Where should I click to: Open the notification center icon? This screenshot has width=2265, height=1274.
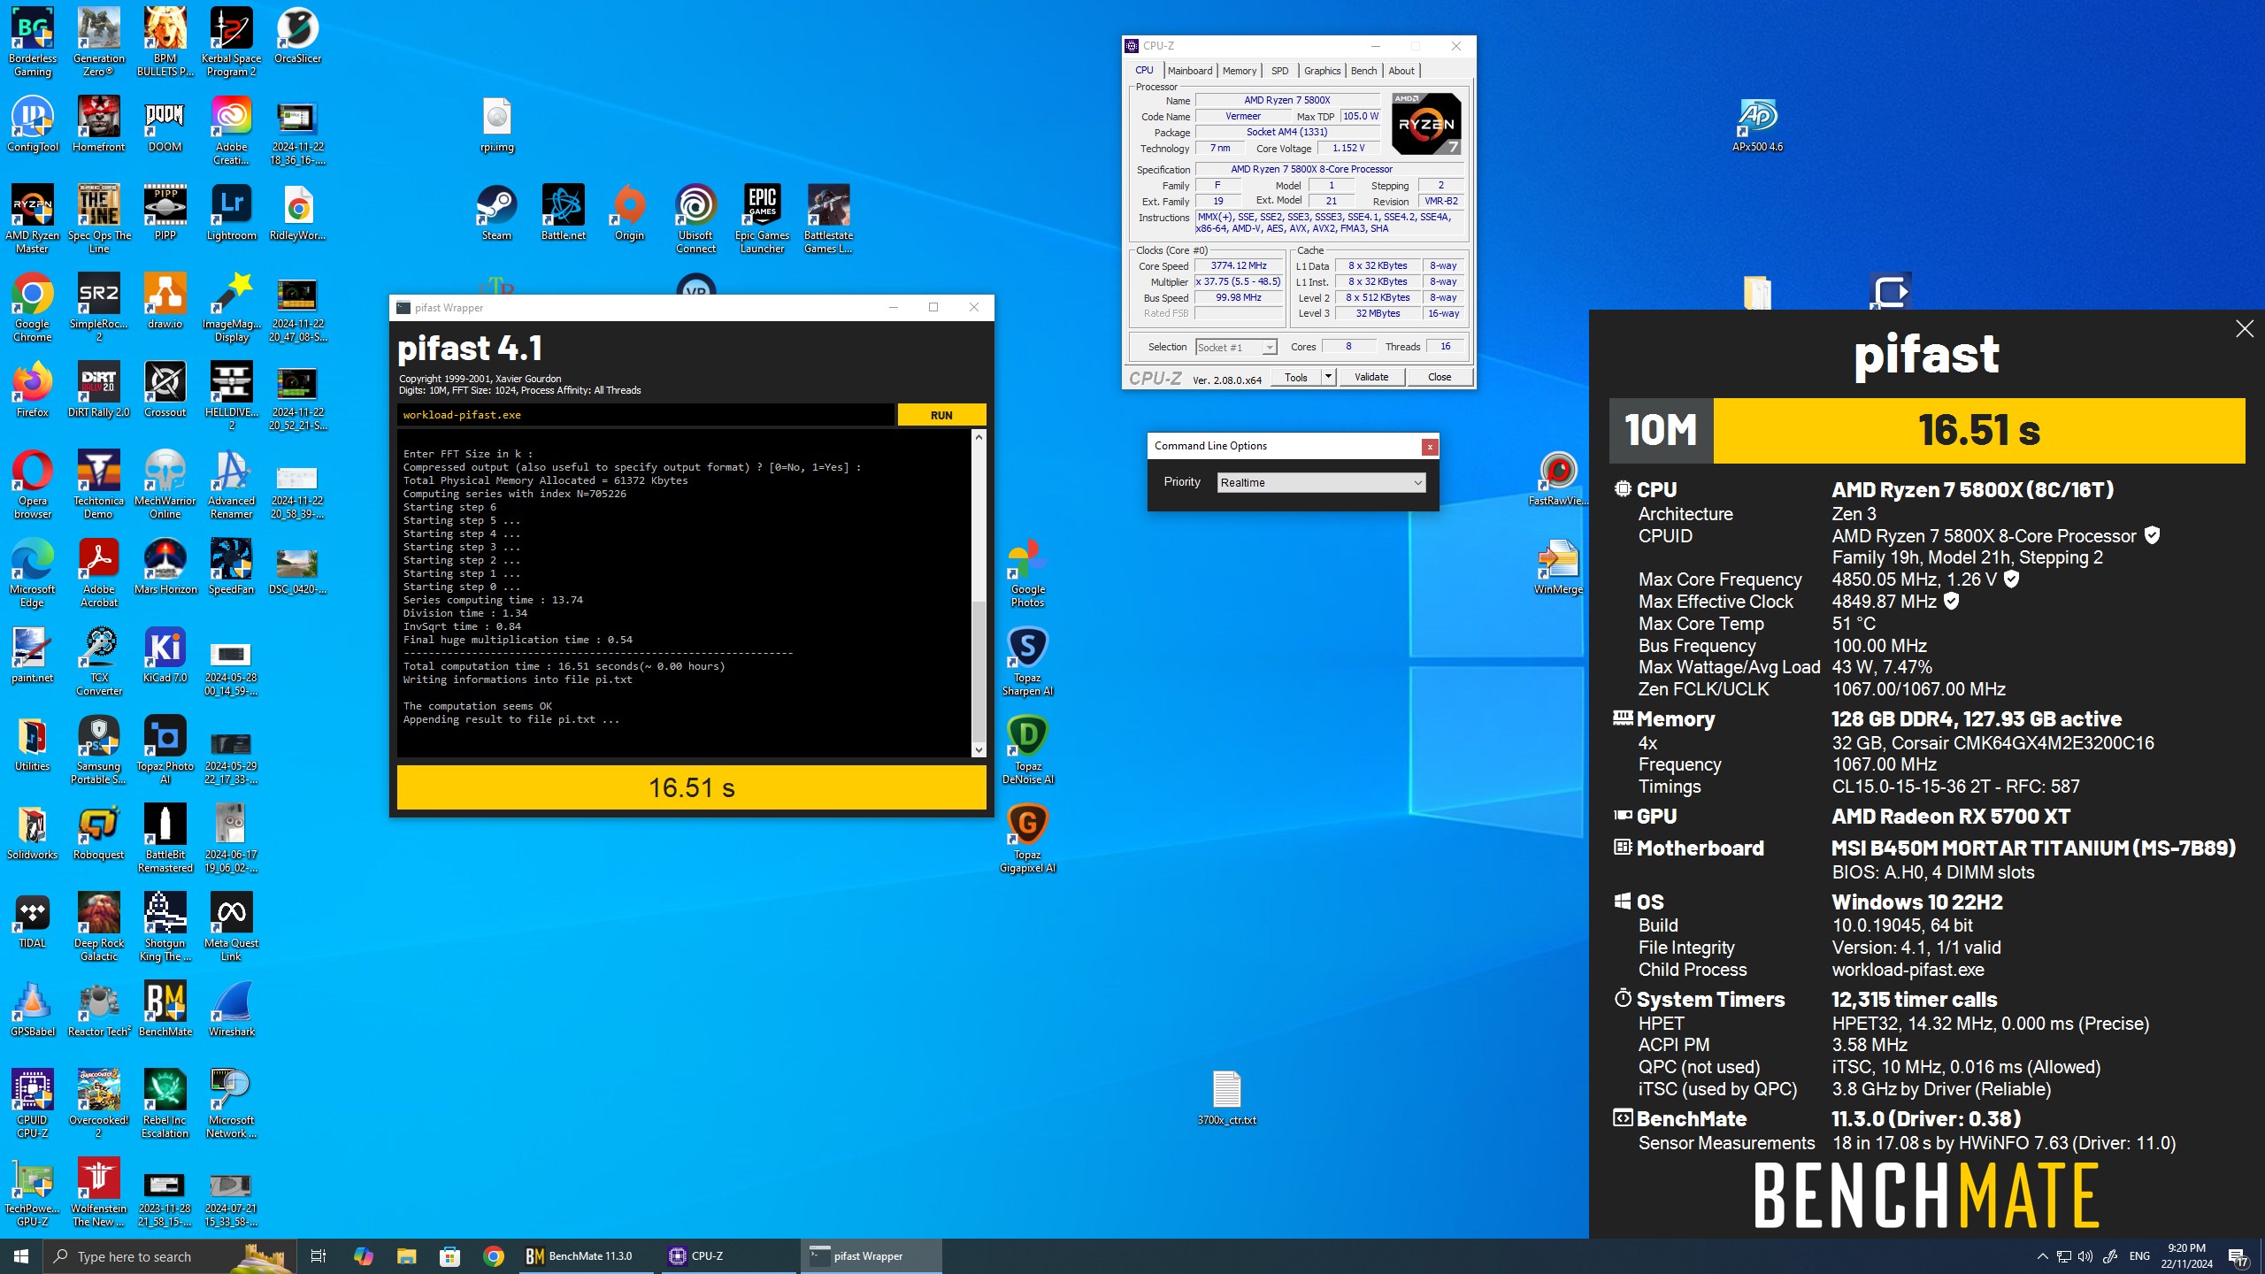click(2238, 1256)
